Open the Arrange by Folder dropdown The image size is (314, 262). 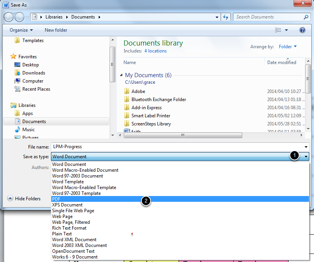[287, 46]
